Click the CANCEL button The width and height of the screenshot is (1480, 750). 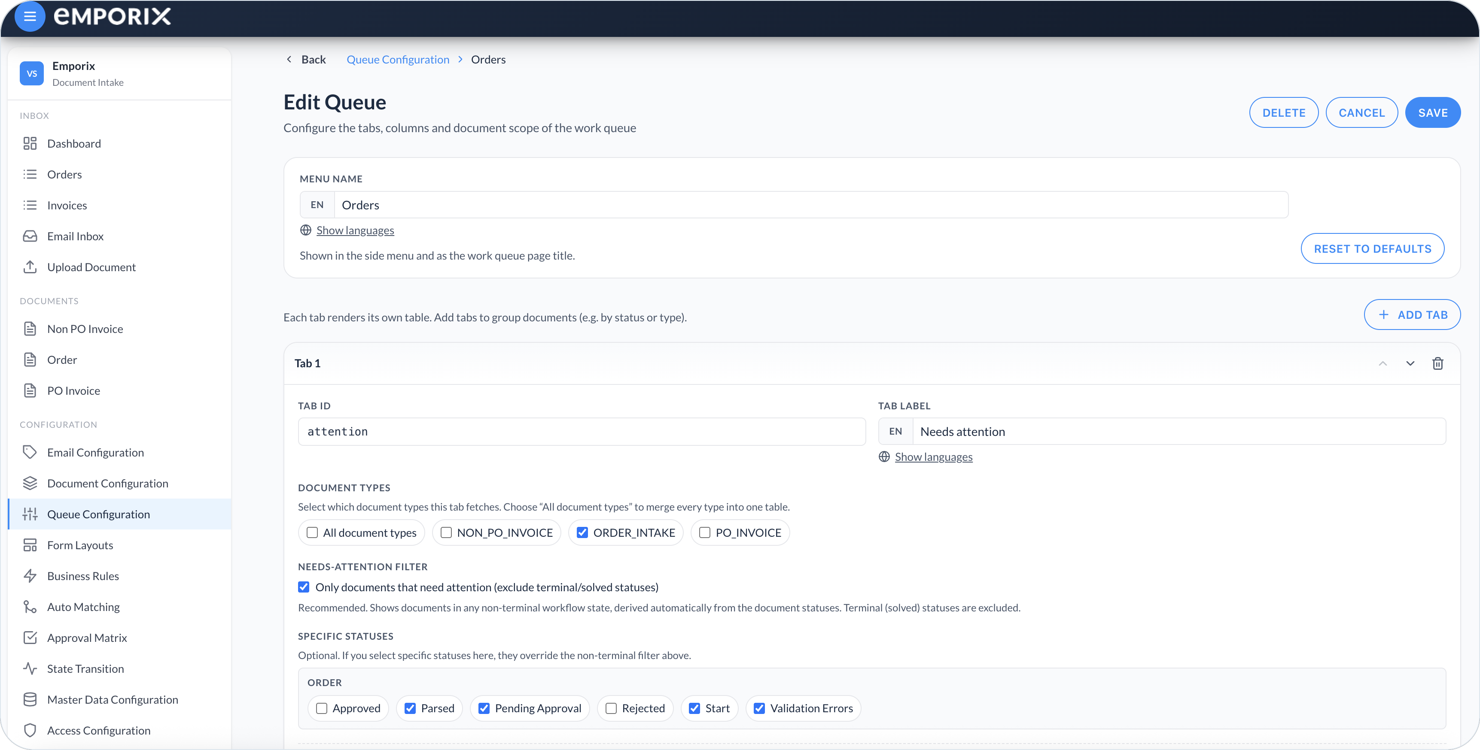pyautogui.click(x=1361, y=112)
